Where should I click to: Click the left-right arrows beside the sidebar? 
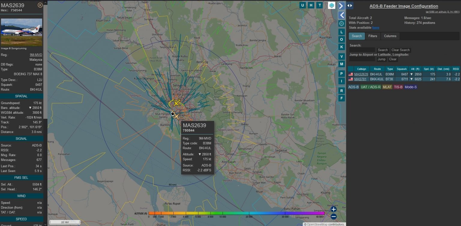click(x=350, y=5)
